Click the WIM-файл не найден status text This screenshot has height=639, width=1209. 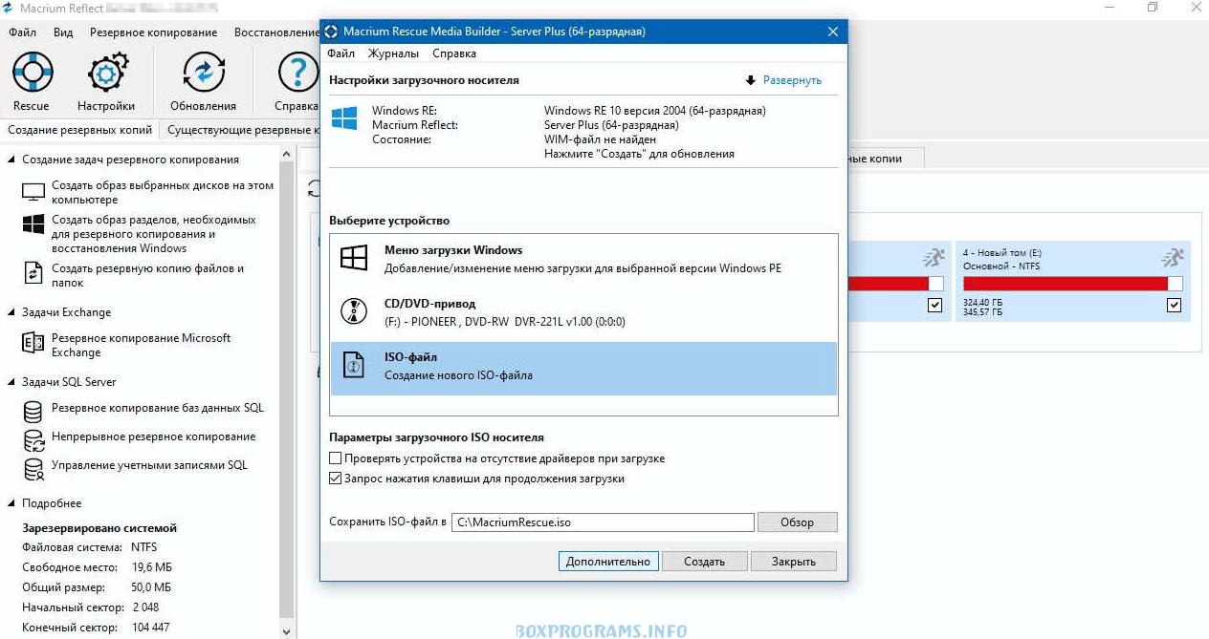point(600,139)
